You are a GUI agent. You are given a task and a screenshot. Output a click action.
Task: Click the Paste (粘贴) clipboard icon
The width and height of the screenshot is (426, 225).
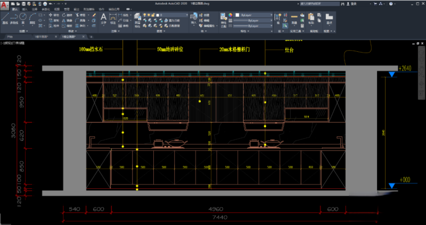[311, 18]
